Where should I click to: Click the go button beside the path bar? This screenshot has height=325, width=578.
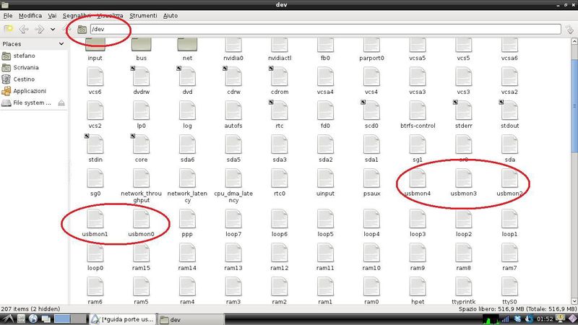pos(569,29)
